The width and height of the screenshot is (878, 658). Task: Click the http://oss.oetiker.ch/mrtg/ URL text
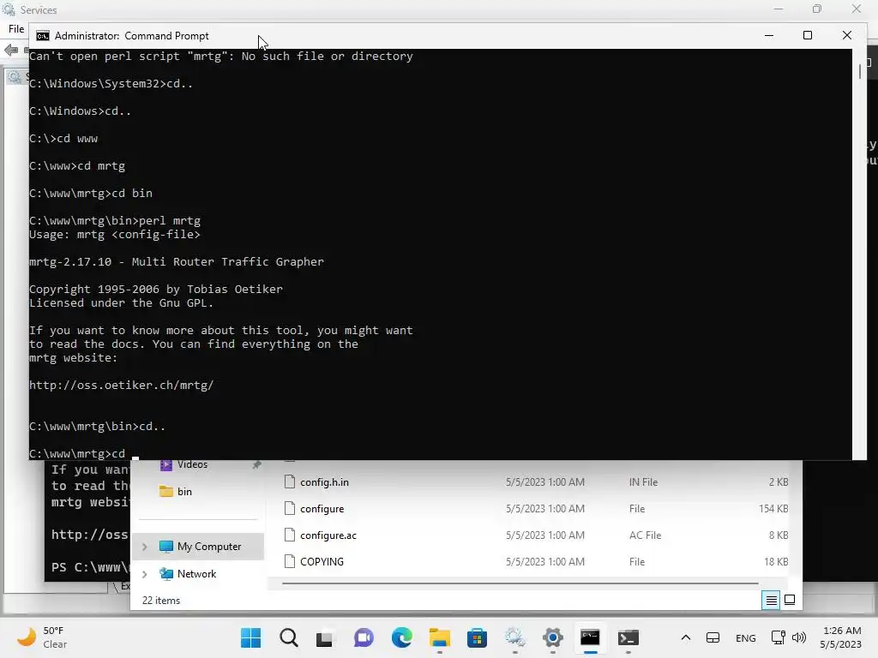122,385
